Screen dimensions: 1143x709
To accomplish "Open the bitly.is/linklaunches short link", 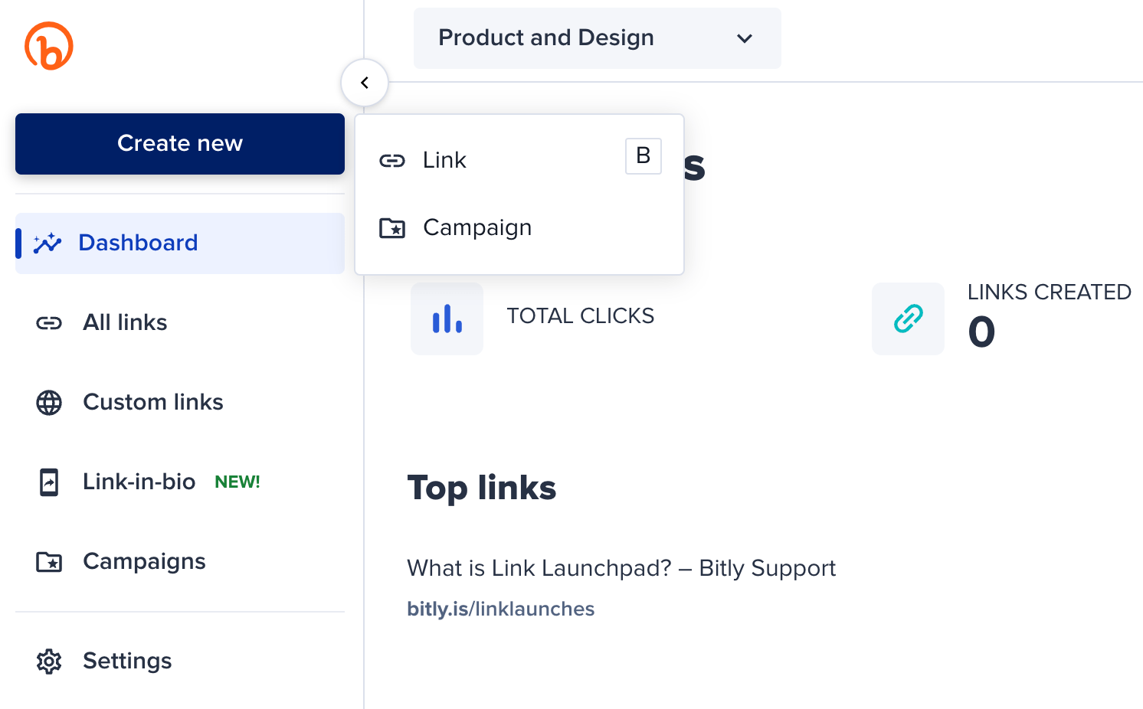I will (x=501, y=609).
